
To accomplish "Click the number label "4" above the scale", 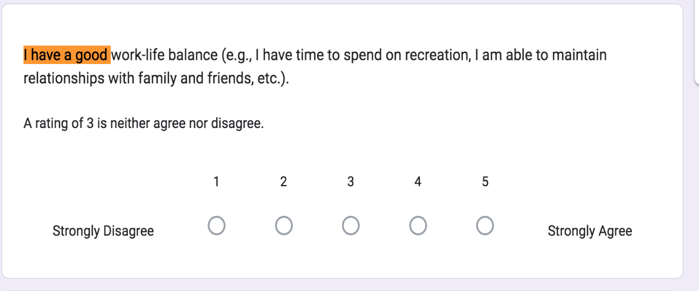I will tap(418, 182).
